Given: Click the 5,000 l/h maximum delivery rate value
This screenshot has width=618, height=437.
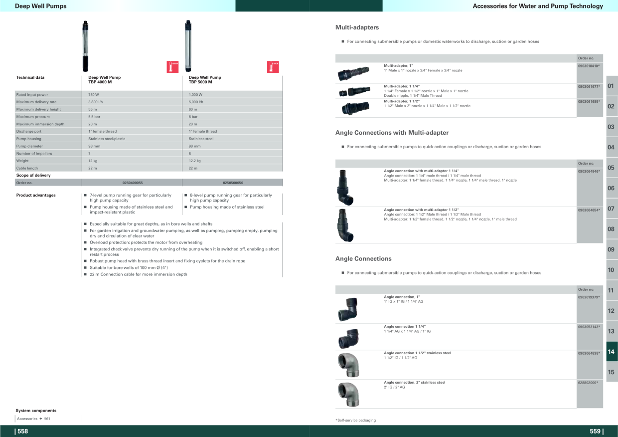Looking at the screenshot, I should click(x=197, y=102).
